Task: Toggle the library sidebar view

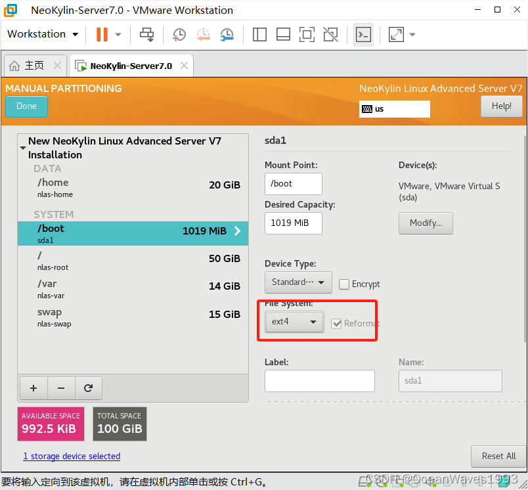Action: click(259, 34)
